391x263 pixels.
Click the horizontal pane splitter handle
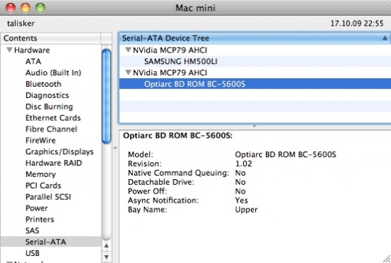pyautogui.click(x=255, y=127)
